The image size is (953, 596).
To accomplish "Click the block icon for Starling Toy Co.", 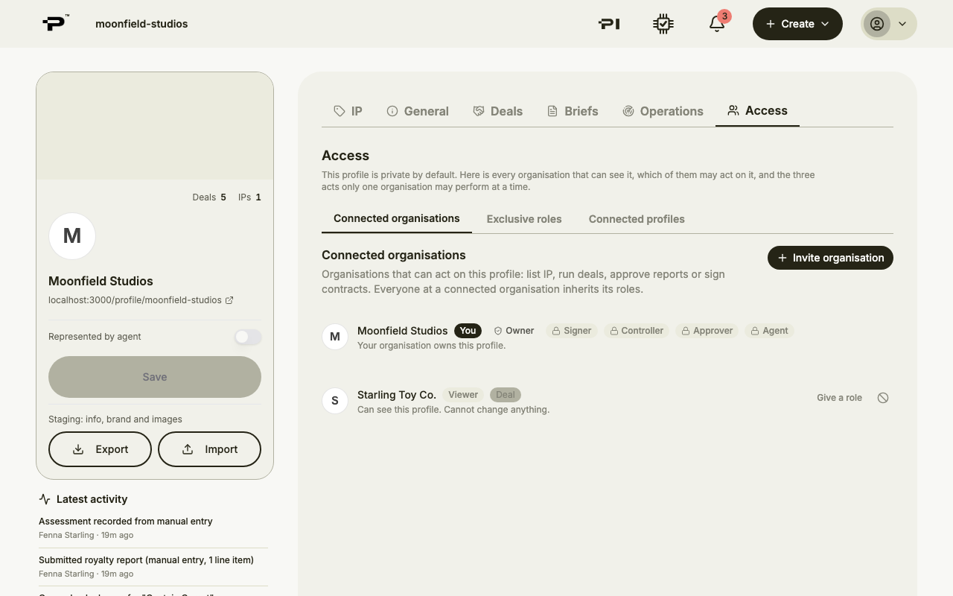I will pos(883,398).
